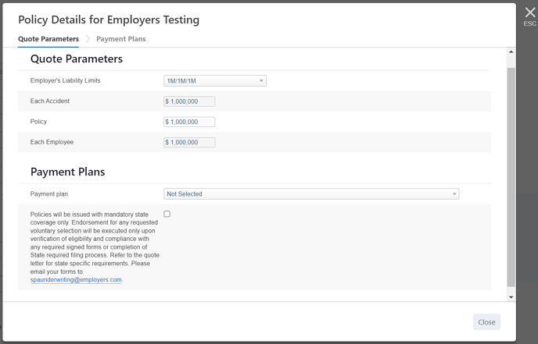Click the Policy Details for Employers Testing title
The image size is (538, 344).
pyautogui.click(x=109, y=20)
